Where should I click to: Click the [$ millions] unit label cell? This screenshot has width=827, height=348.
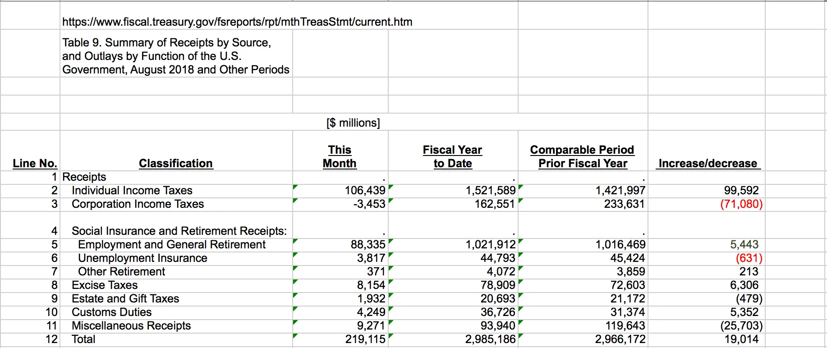pos(353,123)
